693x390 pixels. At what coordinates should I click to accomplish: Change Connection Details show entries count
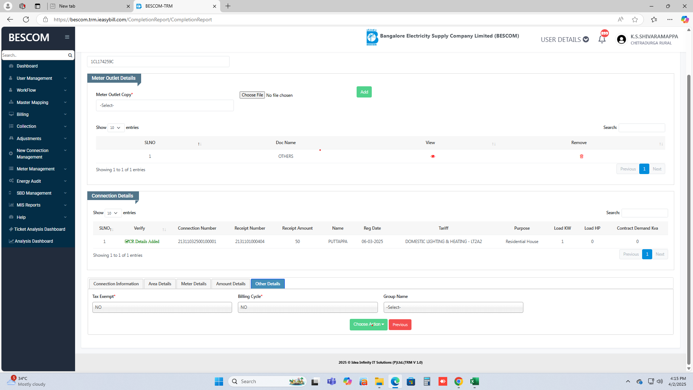pyautogui.click(x=113, y=213)
